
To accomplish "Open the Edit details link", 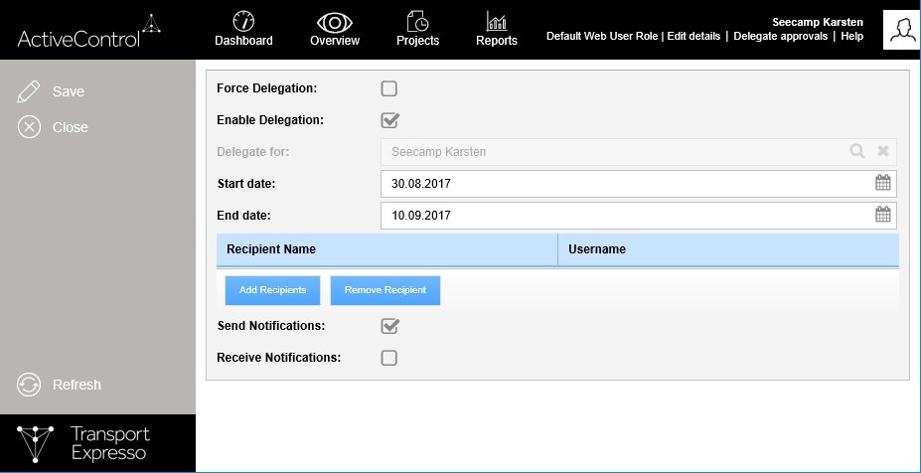I will (x=693, y=37).
